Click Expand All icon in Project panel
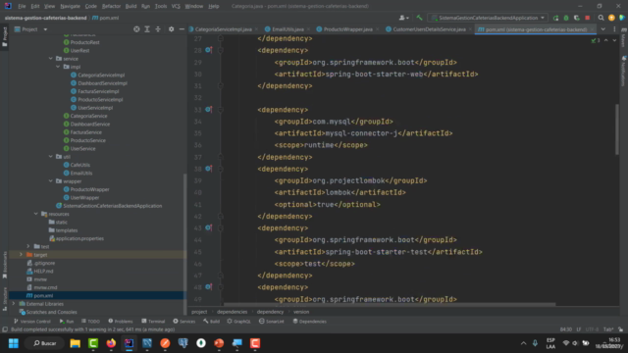The width and height of the screenshot is (628, 353). [x=147, y=29]
